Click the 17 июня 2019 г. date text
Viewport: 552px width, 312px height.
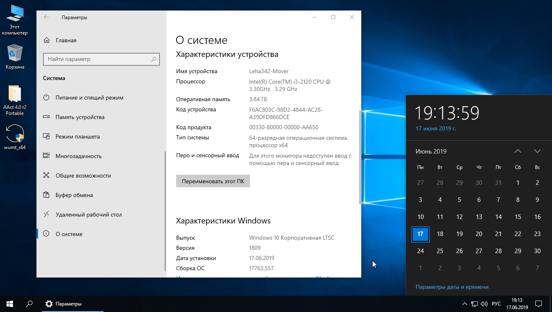436,128
